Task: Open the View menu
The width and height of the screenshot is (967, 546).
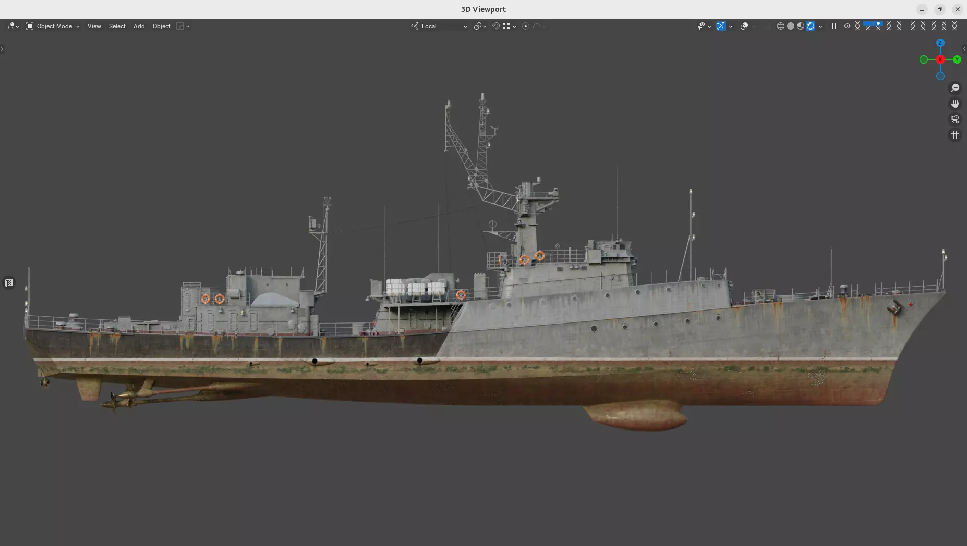Action: (94, 26)
